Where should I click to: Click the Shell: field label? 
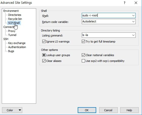(x=45, y=16)
